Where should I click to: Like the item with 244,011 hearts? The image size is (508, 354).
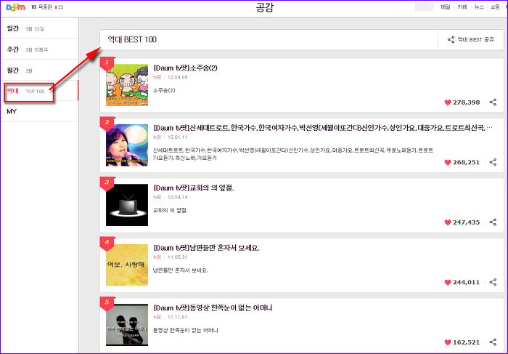448,283
